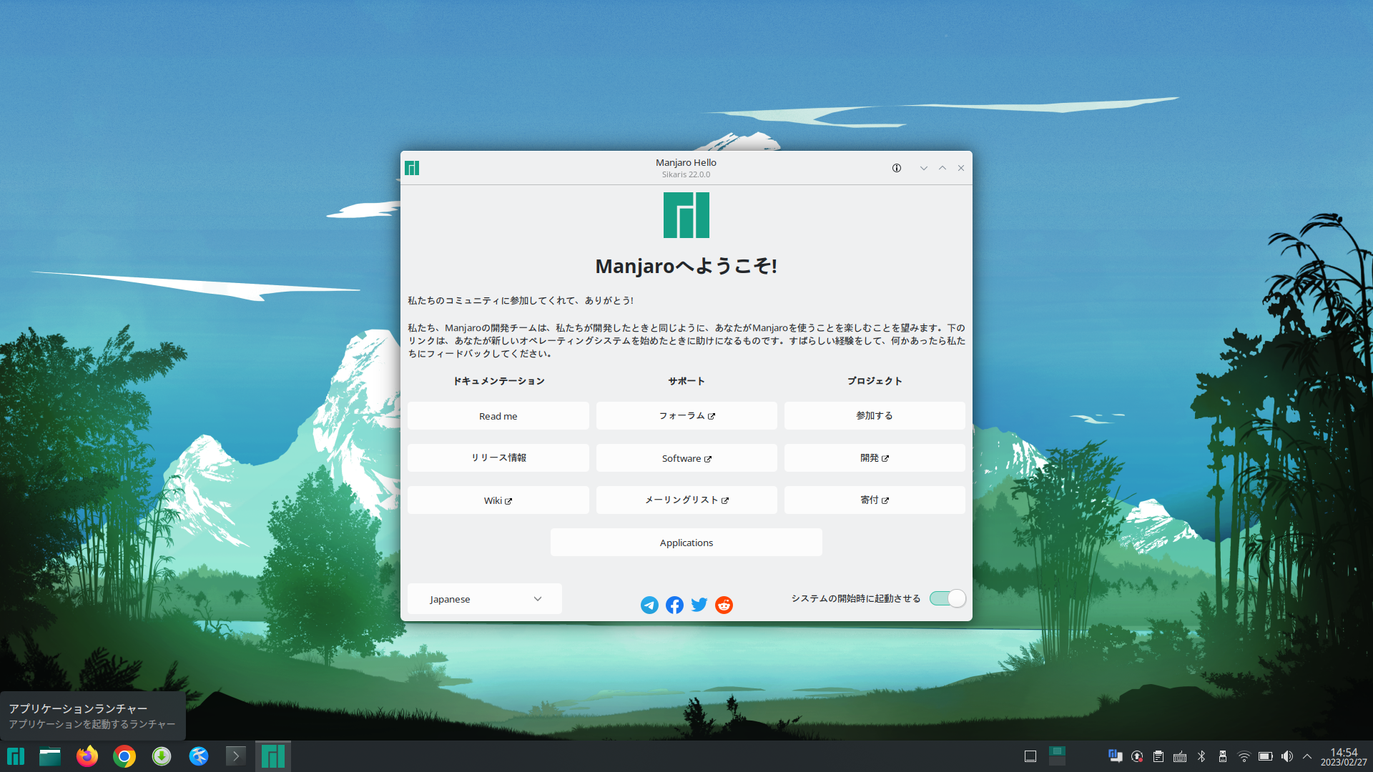Click the clock showing 2023/02/27
Viewport: 1373px width, 772px height.
point(1344,756)
